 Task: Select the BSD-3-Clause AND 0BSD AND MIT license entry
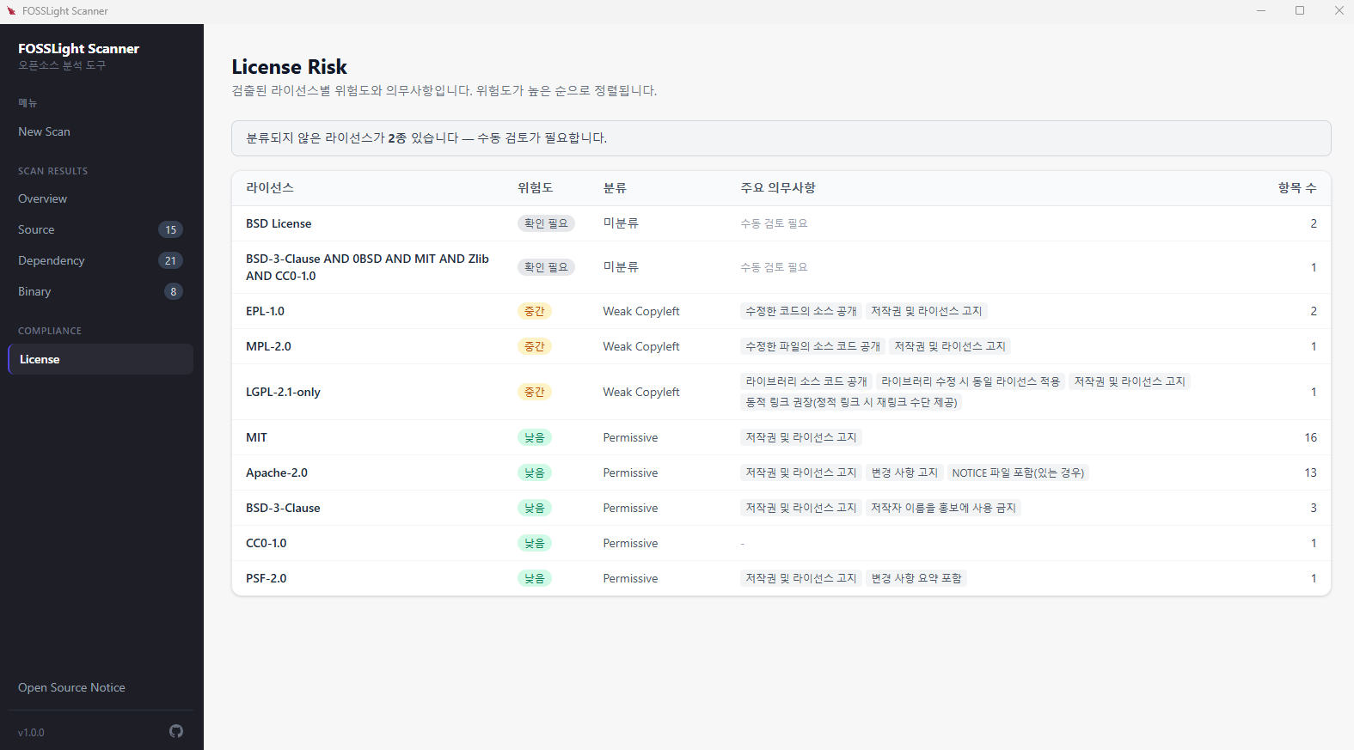[367, 267]
